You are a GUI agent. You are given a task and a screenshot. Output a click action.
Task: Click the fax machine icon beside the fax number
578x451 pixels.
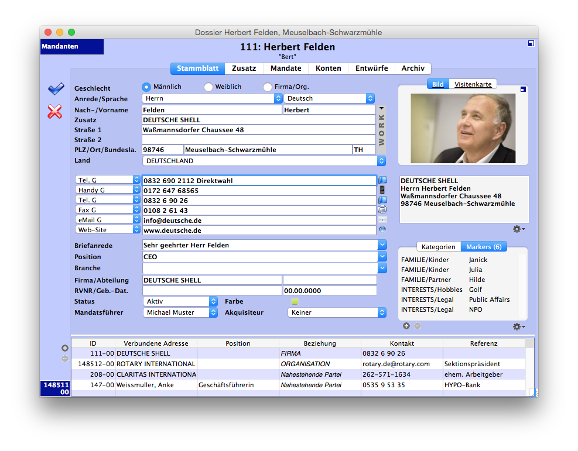coord(382,209)
